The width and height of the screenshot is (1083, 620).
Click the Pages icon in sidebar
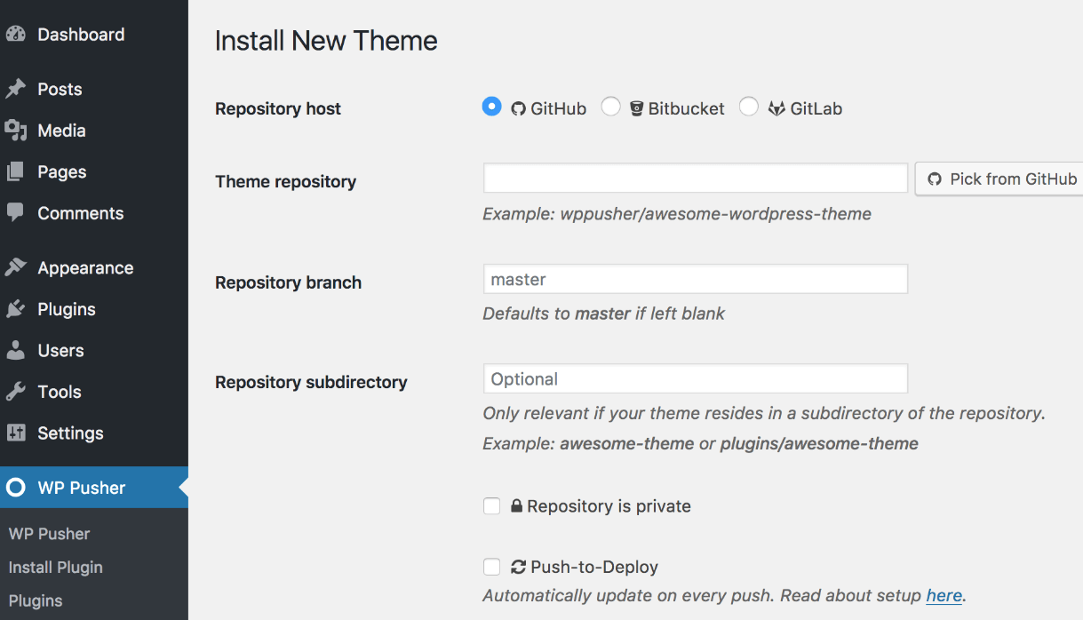click(x=16, y=171)
